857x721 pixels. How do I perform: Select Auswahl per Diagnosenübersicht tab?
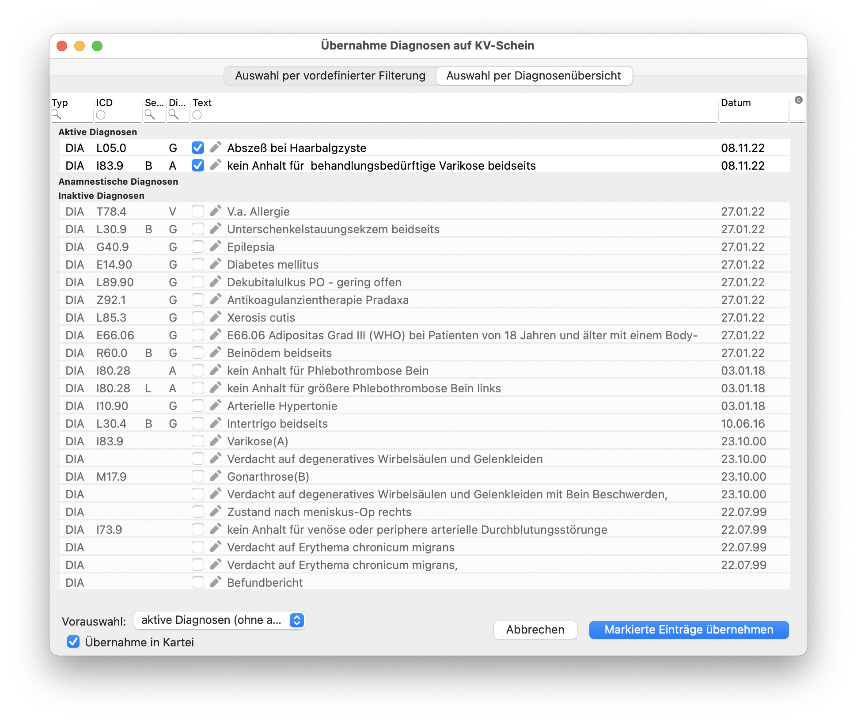pyautogui.click(x=534, y=76)
